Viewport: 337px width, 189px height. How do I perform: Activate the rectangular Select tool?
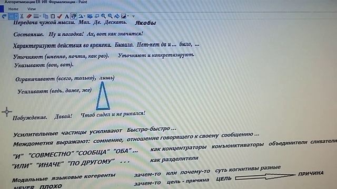[12, 16]
